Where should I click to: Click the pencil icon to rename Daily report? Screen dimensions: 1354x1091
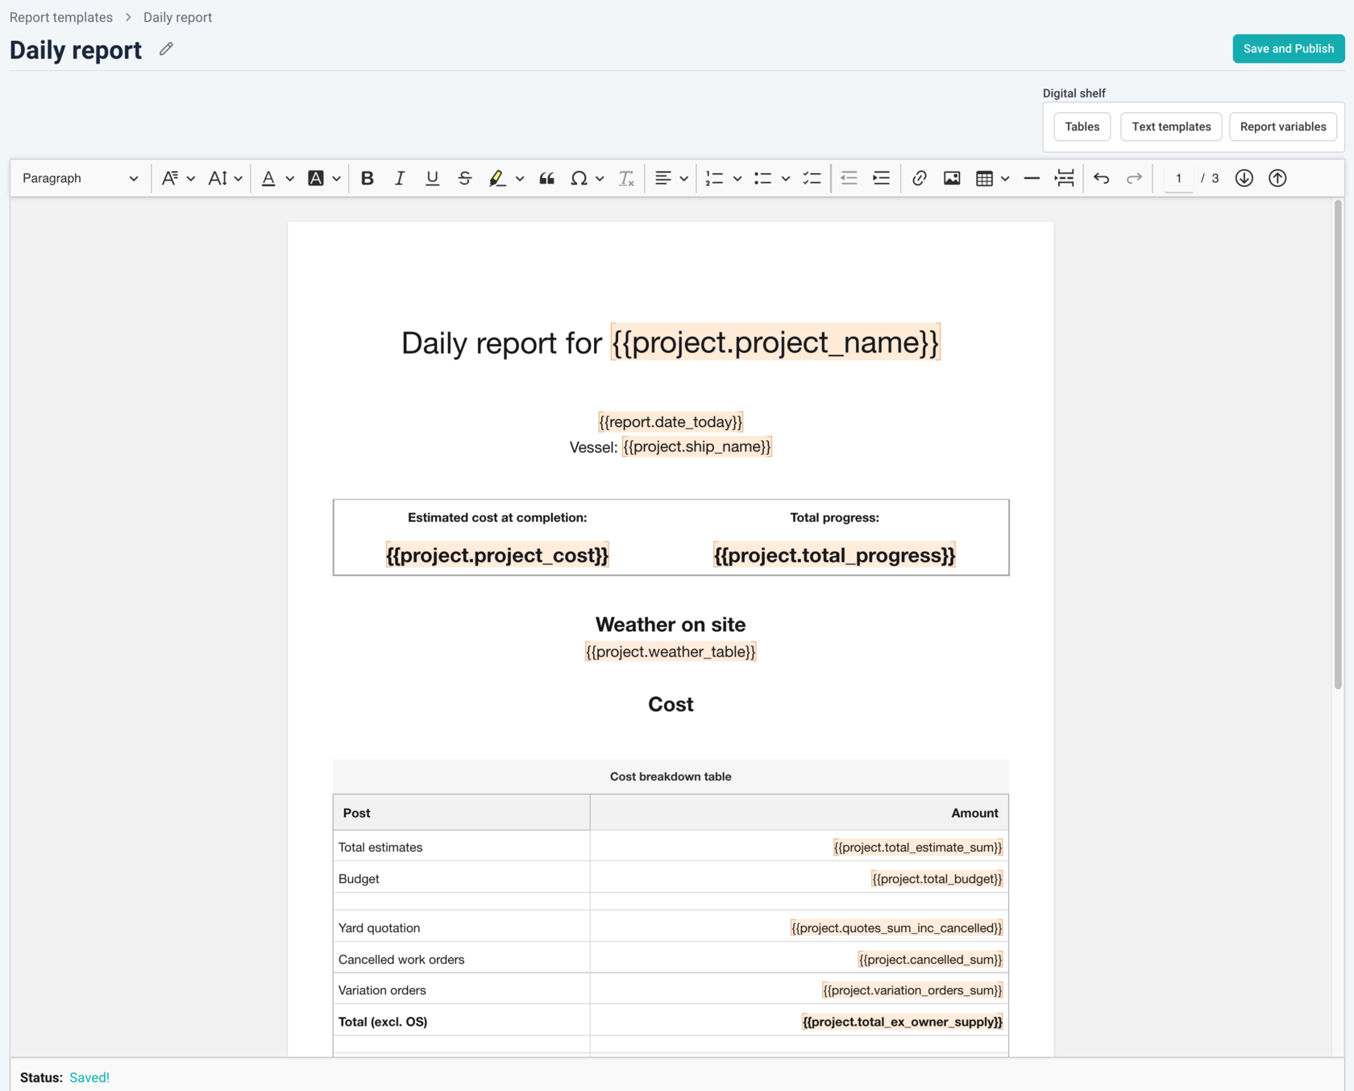166,49
